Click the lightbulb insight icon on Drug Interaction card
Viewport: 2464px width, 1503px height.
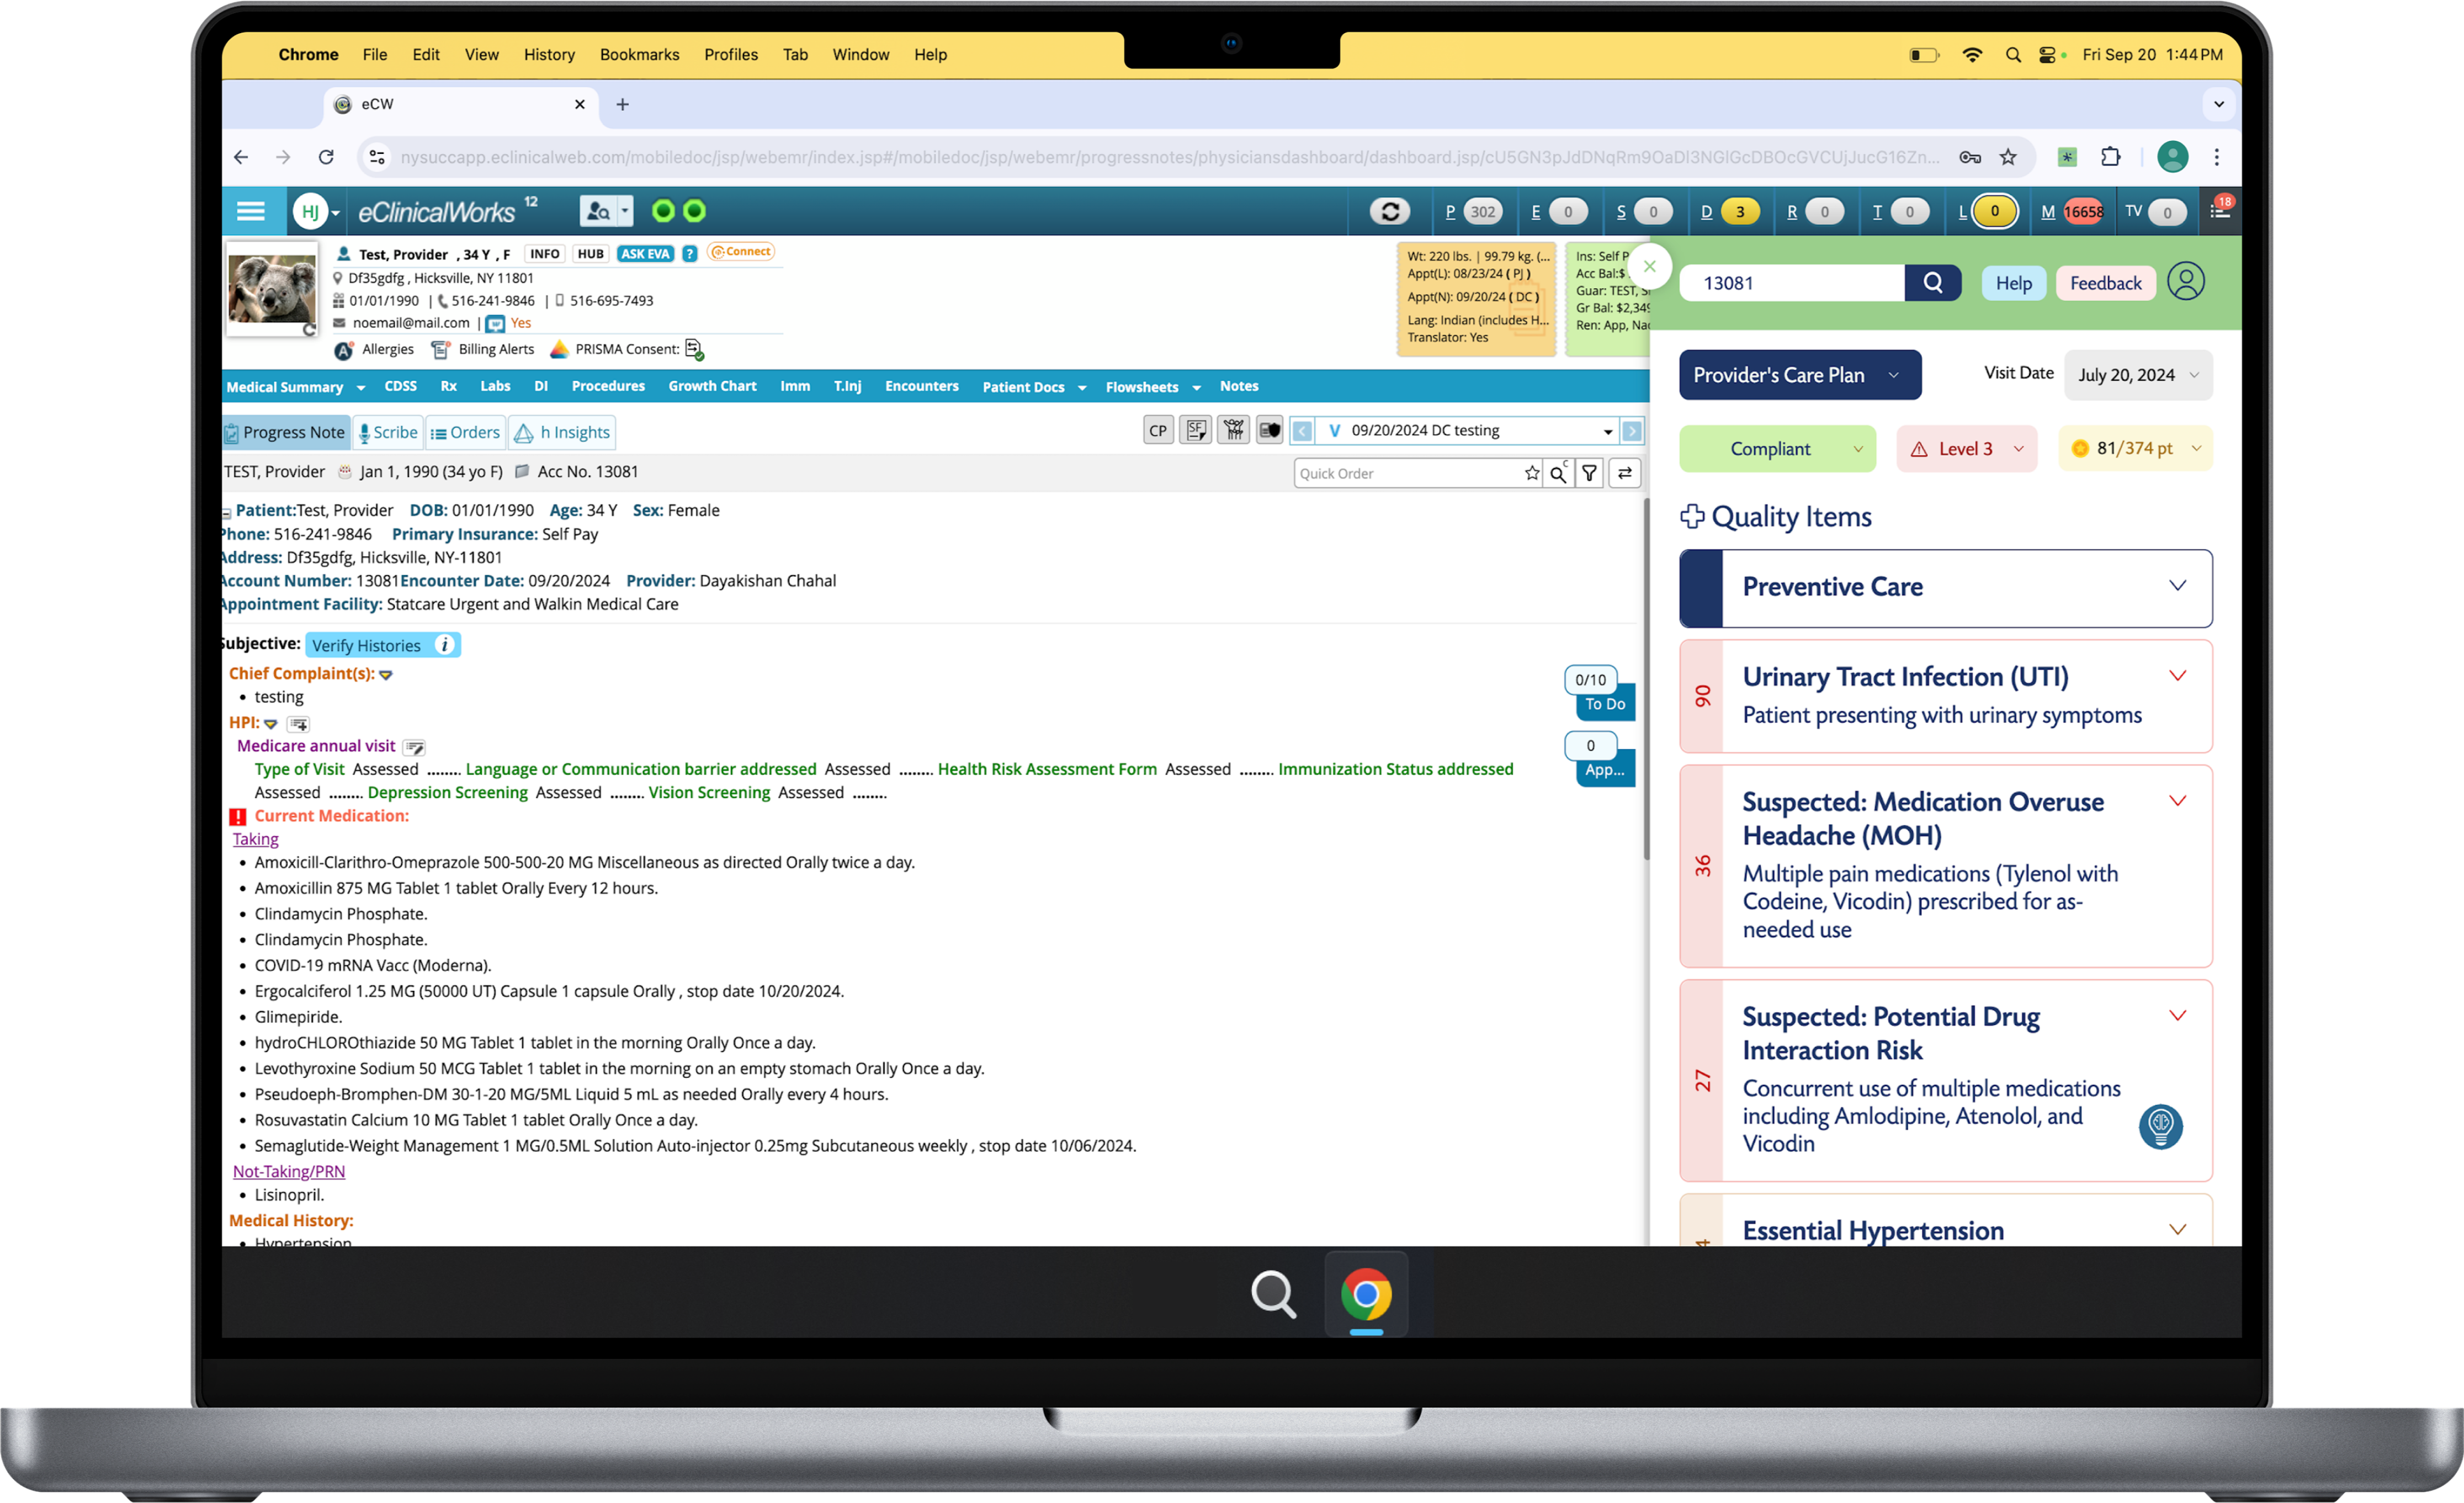pyautogui.click(x=2160, y=1127)
